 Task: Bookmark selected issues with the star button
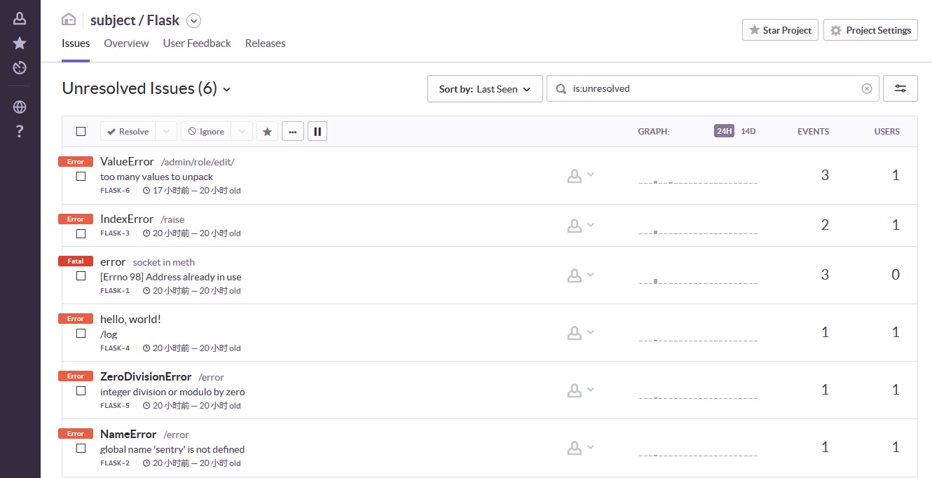tap(267, 131)
